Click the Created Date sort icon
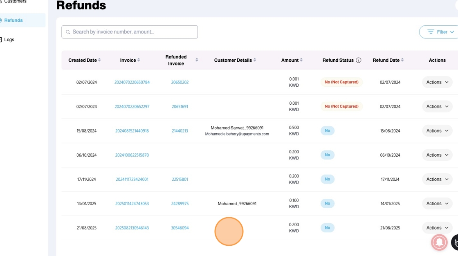 (99, 60)
